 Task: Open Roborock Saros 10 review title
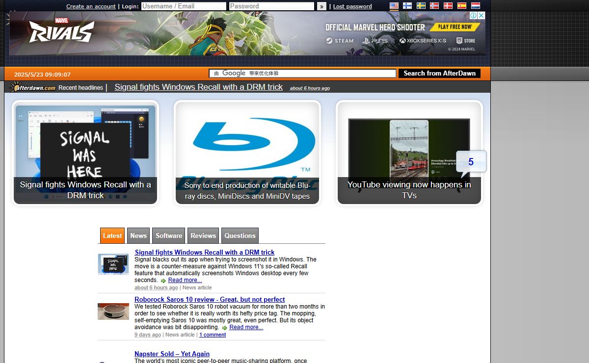click(210, 299)
